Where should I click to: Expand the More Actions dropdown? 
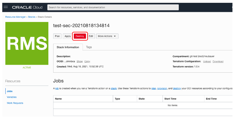(x=107, y=36)
